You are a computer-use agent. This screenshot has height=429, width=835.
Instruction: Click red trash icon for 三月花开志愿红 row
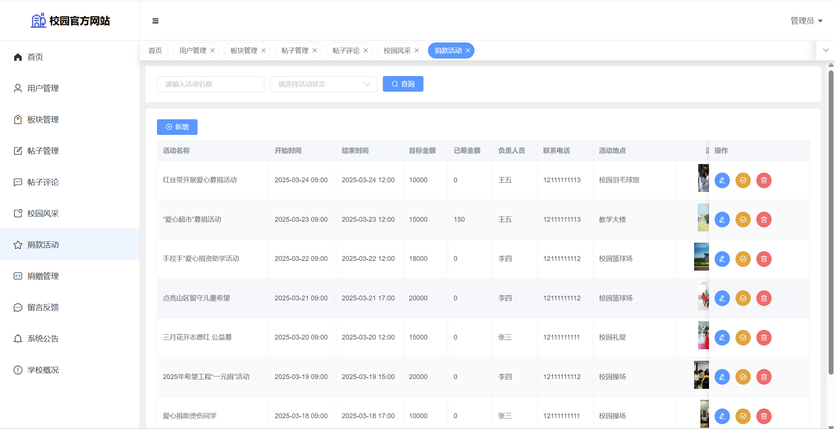click(763, 338)
